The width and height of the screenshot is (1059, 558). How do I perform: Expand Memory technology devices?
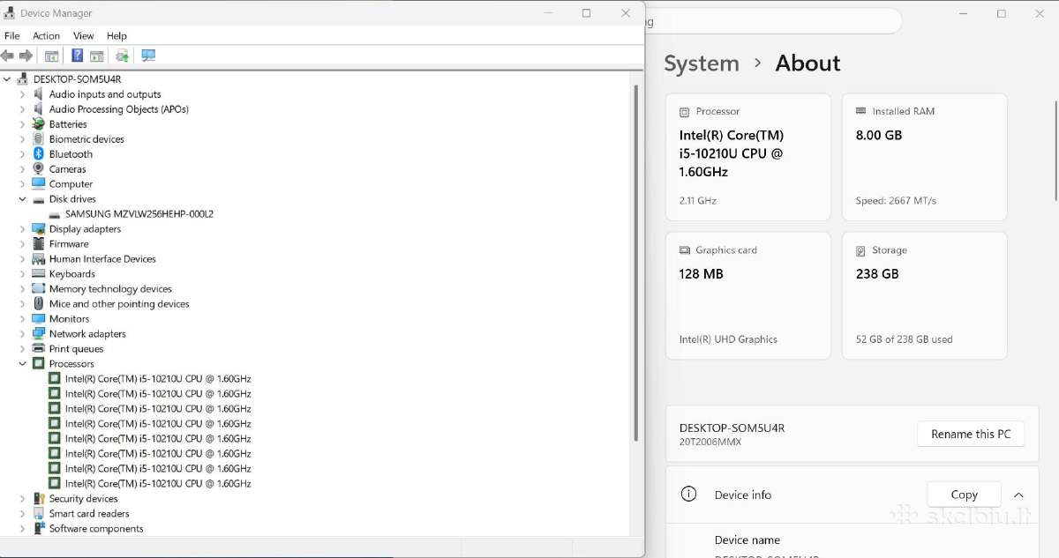(x=23, y=289)
